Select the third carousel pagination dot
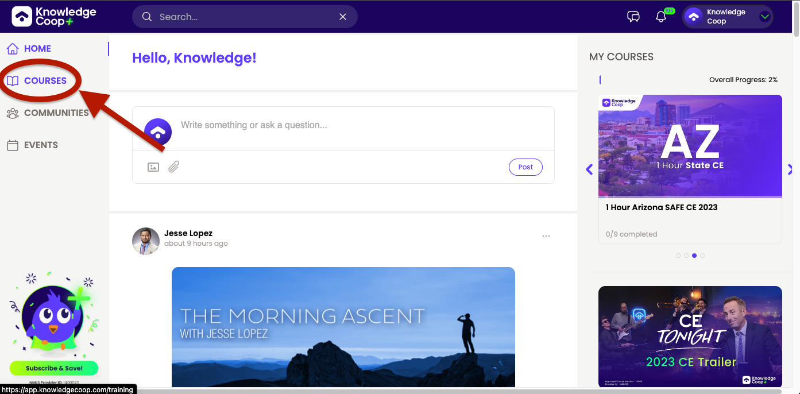The height and width of the screenshot is (394, 800). [694, 255]
